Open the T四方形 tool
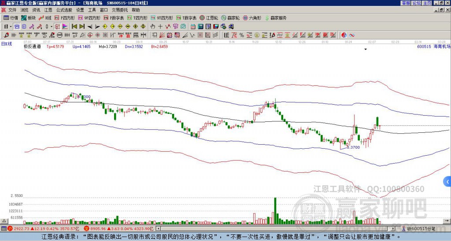Screen dimensions: 451x241 [x=137, y=18]
